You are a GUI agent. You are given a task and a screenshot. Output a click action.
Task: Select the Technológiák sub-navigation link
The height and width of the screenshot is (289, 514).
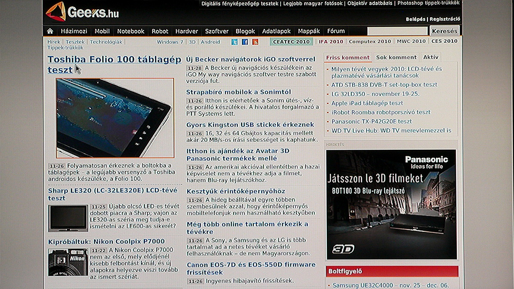click(x=106, y=42)
